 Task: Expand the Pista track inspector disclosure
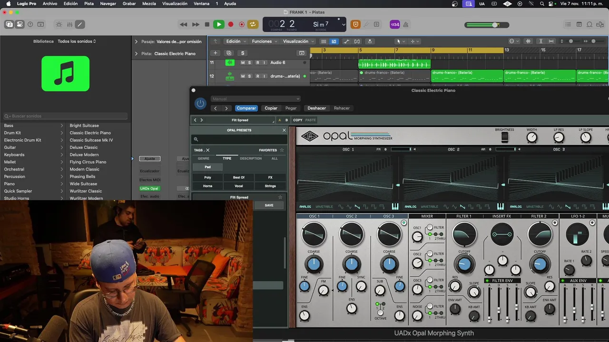(x=136, y=54)
